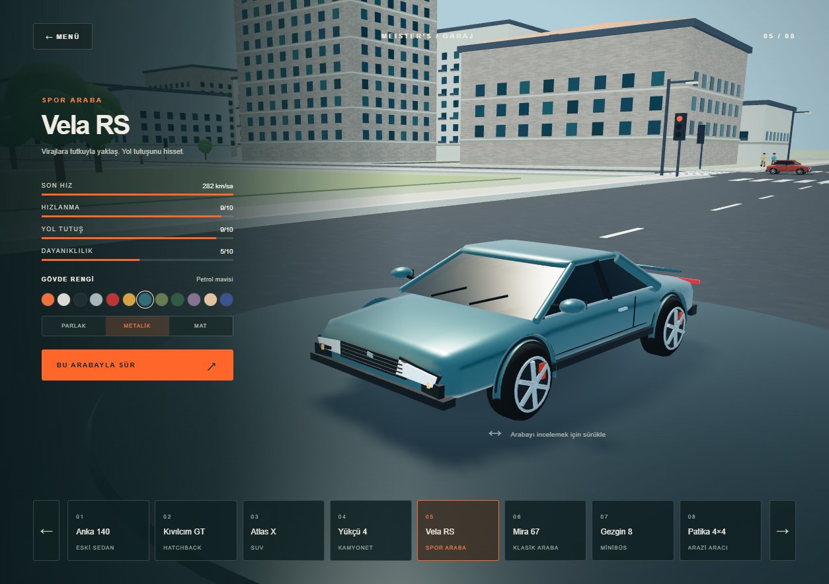Choose the Mira 67 klasik araba card
The width and height of the screenshot is (829, 584).
(545, 530)
